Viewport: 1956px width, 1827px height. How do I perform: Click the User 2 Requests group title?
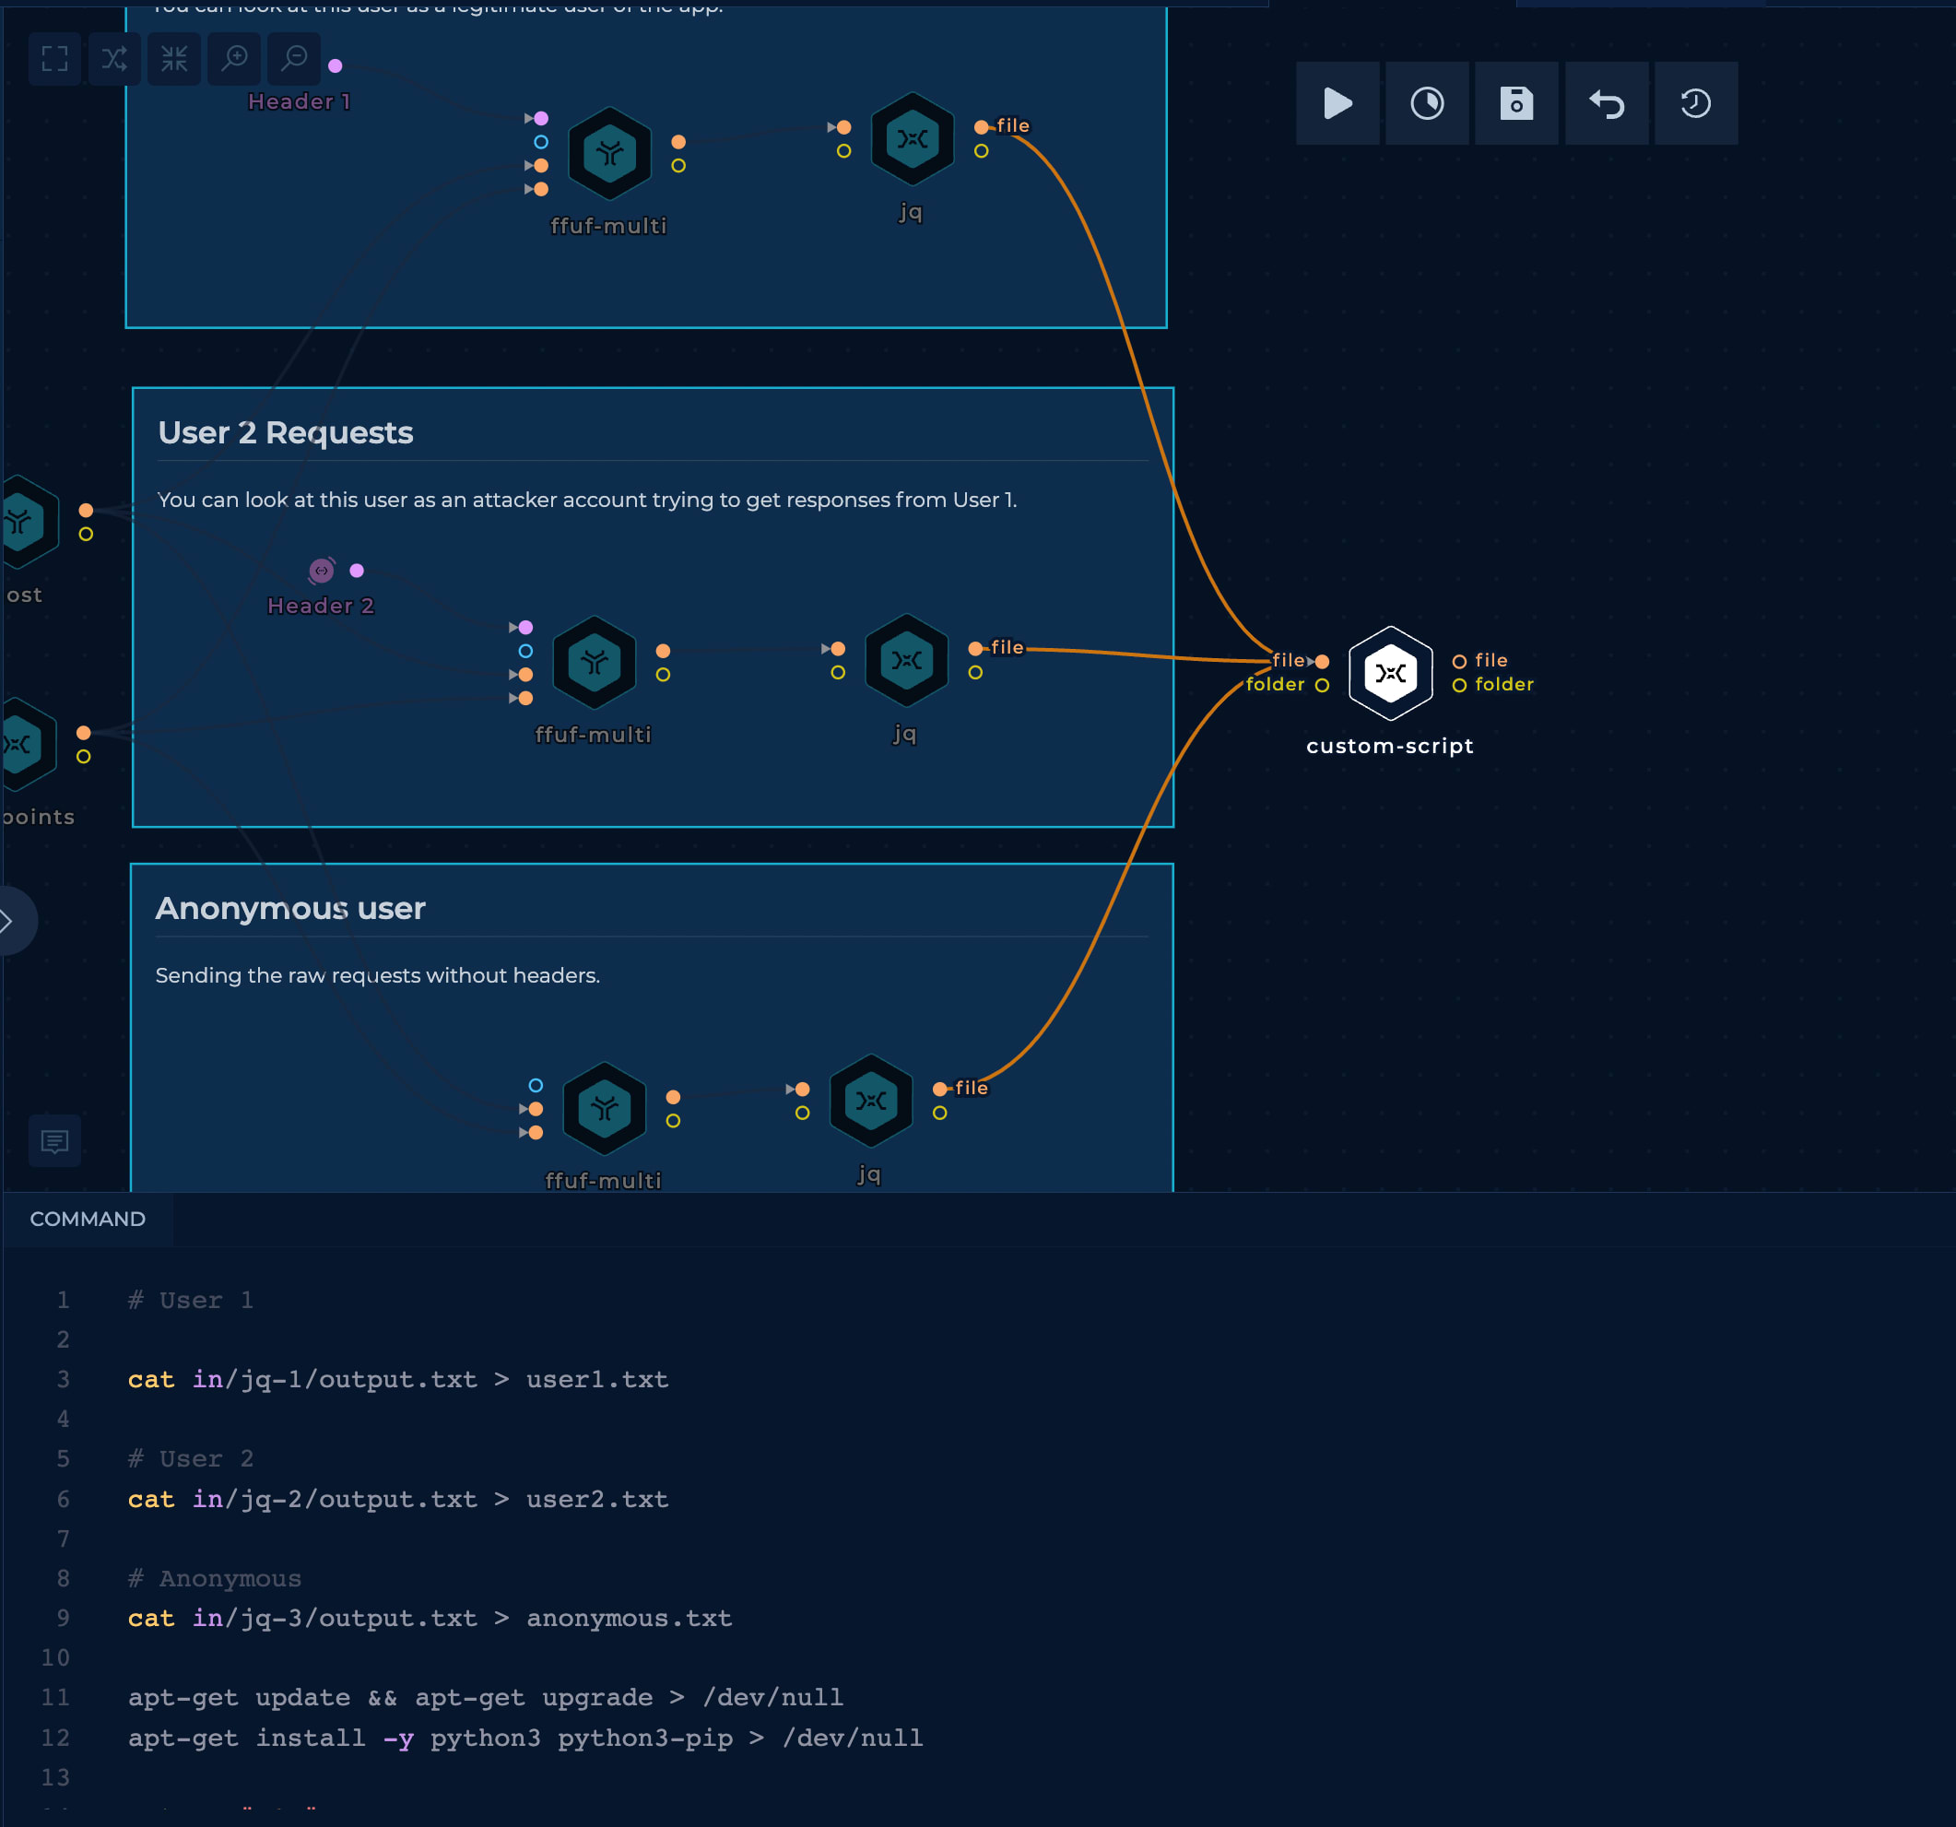point(286,433)
